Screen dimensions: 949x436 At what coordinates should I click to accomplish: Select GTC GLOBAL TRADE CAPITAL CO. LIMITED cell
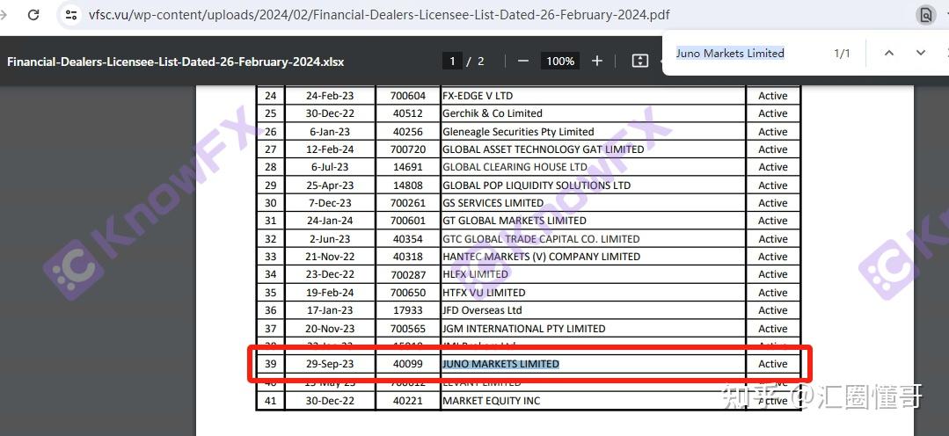pyautogui.click(x=593, y=239)
